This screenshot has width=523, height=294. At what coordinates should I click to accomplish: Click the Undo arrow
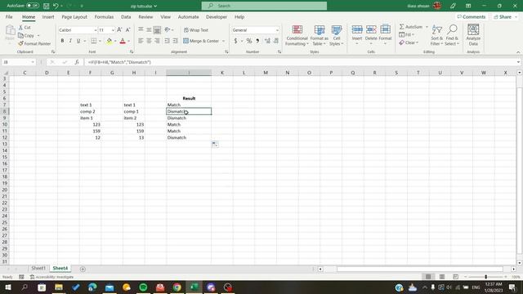56,6
